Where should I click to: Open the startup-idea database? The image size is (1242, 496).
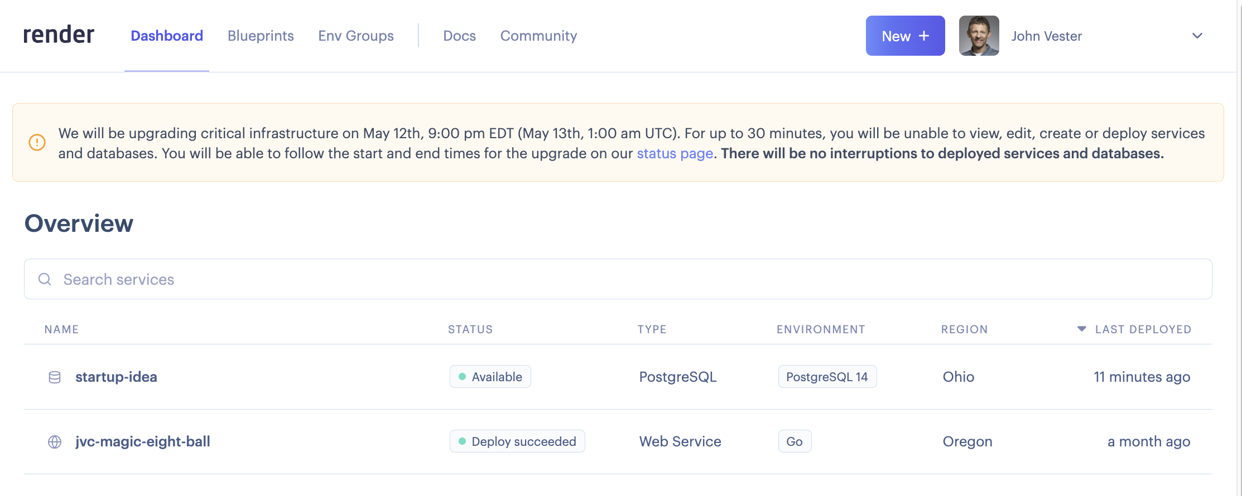116,377
